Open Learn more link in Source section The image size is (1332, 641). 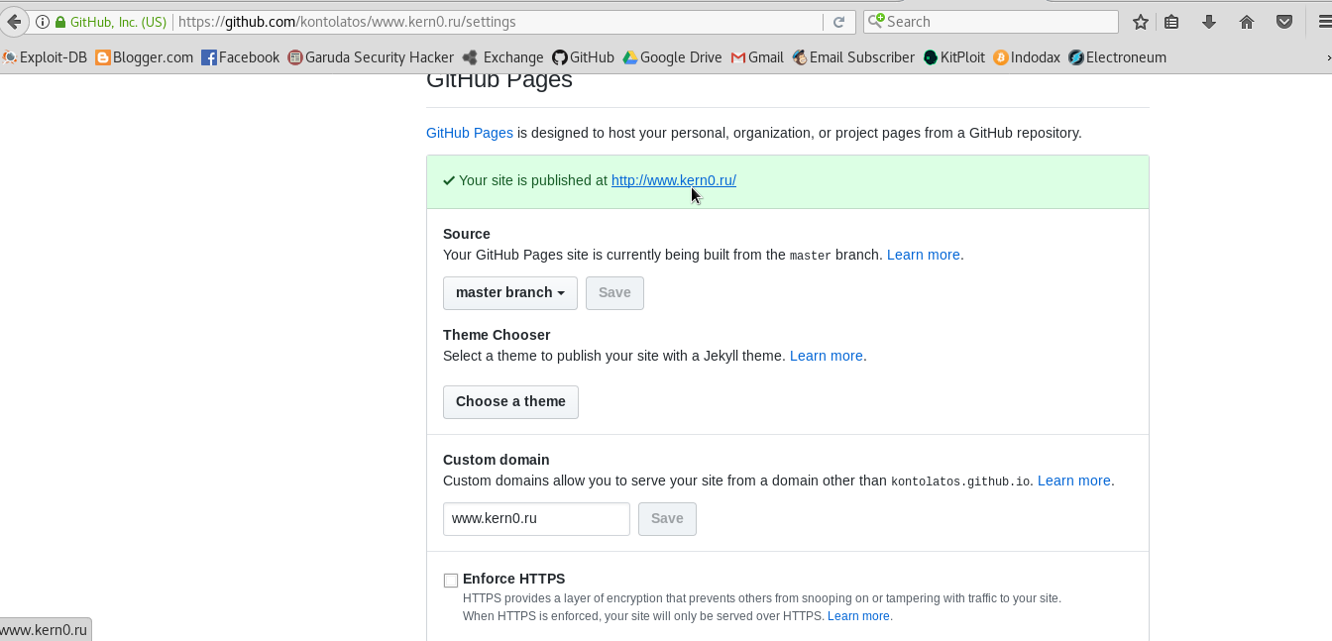(x=924, y=255)
